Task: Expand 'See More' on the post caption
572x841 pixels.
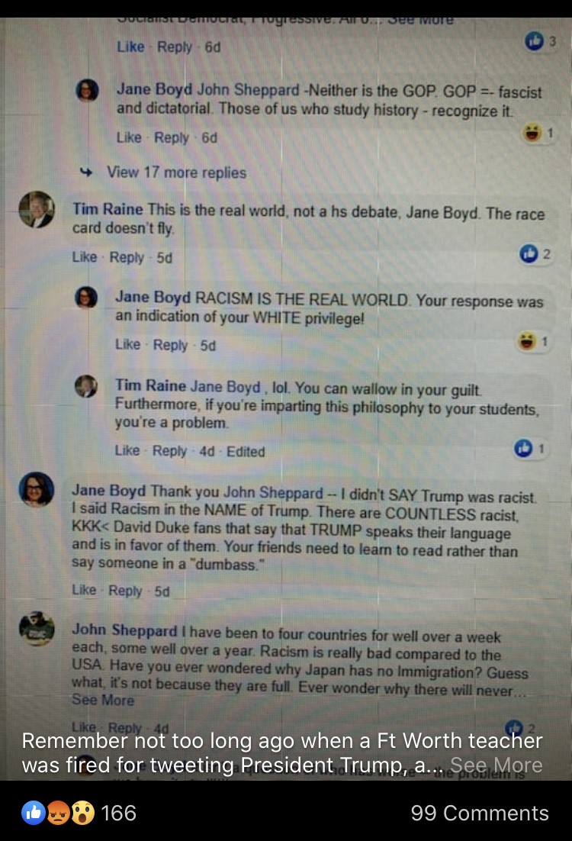Action: [x=496, y=765]
